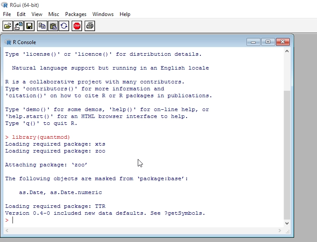This screenshot has height=242, width=317.
Task: Click the Save workspace floppy icon
Action: 29,26
